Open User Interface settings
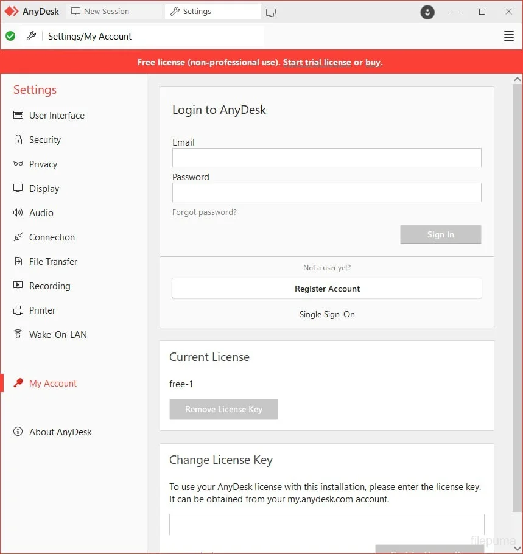 57,116
